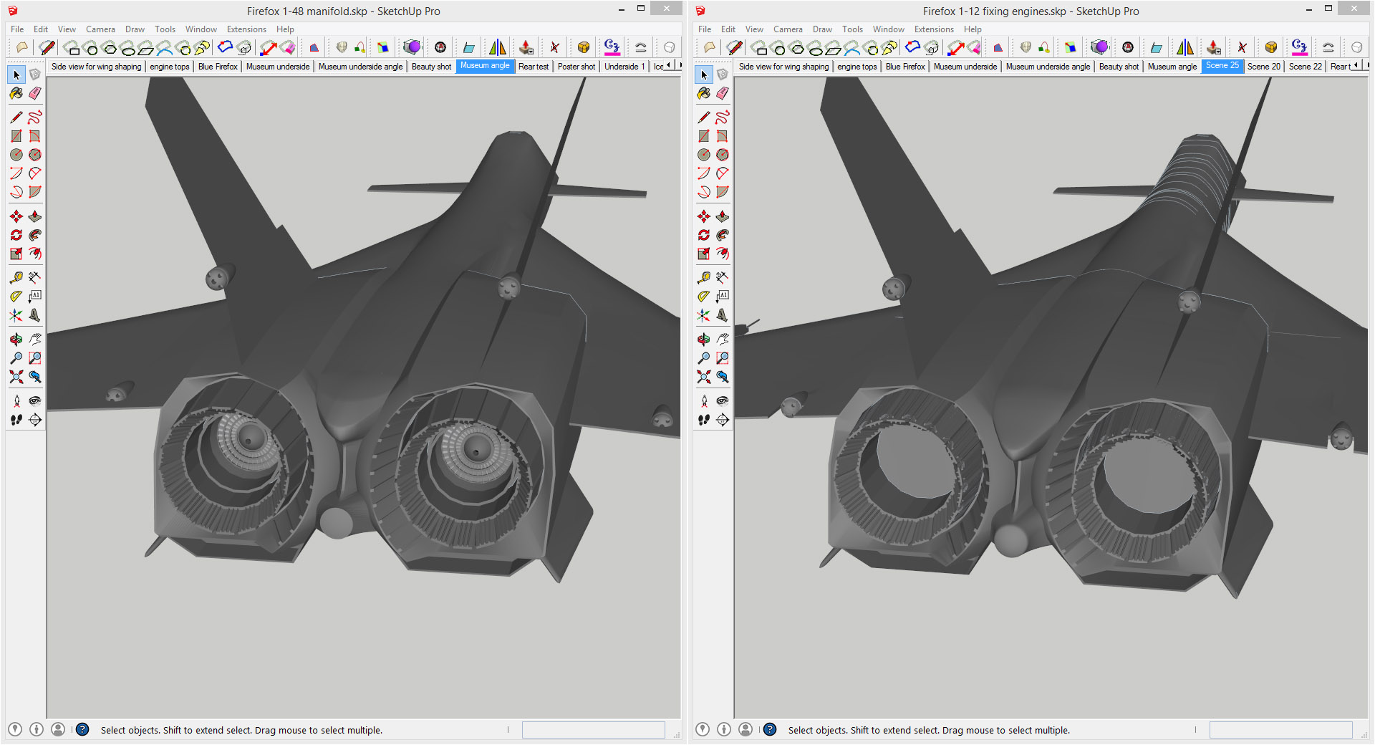Click the geolocation status icon in left window
The width and height of the screenshot is (1375, 745).
pyautogui.click(x=15, y=729)
